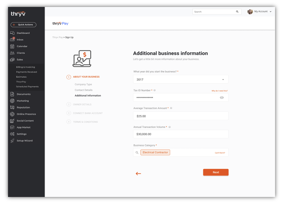282x205 pixels.
Task: Click the Sign Up breadcrumb text
Action: (69, 37)
